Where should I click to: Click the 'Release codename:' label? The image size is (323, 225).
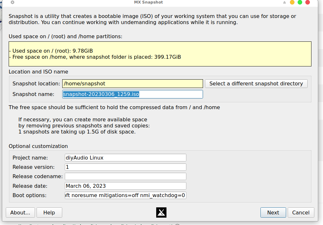coord(38,177)
